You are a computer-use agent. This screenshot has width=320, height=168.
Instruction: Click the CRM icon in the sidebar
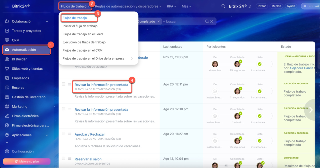tap(7, 40)
